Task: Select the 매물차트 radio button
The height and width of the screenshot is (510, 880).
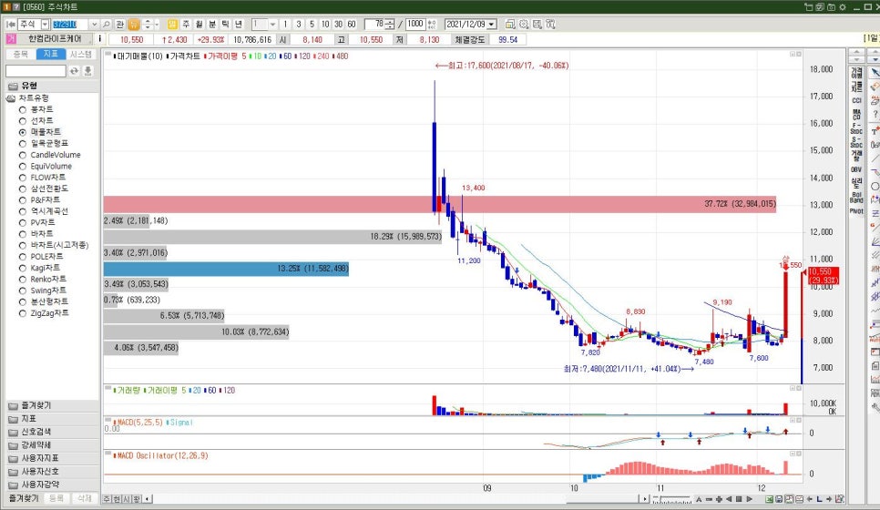Action: 23,132
